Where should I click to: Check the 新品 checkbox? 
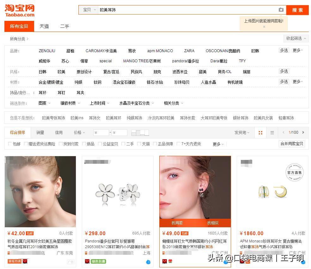[x=84, y=144]
